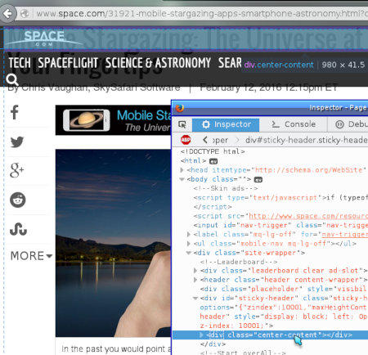Image resolution: width=368 pixels, height=355 pixels.
Task: Open the site search magnifier icon
Action: 12,79
